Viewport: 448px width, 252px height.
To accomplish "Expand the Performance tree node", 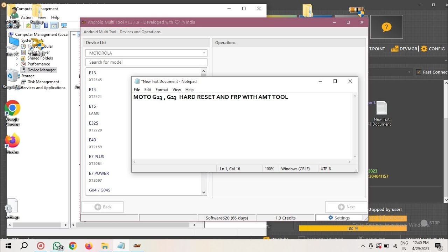I will (17, 64).
